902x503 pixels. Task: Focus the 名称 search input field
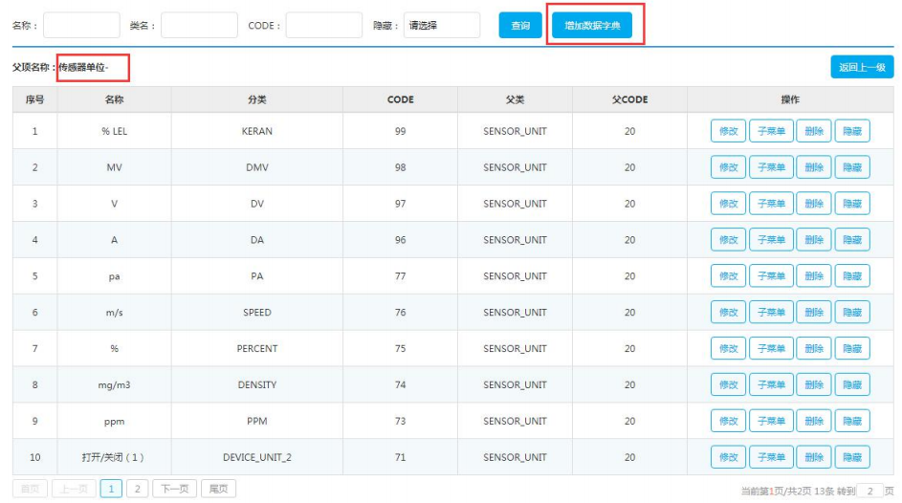pyautogui.click(x=81, y=26)
